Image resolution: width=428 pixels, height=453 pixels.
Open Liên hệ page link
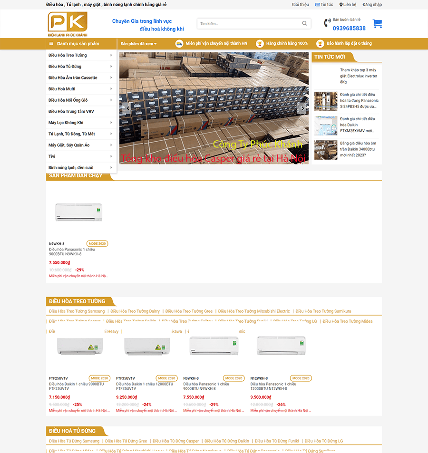[350, 5]
